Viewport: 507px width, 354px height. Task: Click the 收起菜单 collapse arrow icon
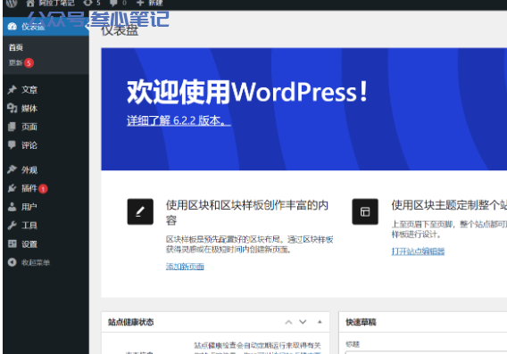(12, 262)
